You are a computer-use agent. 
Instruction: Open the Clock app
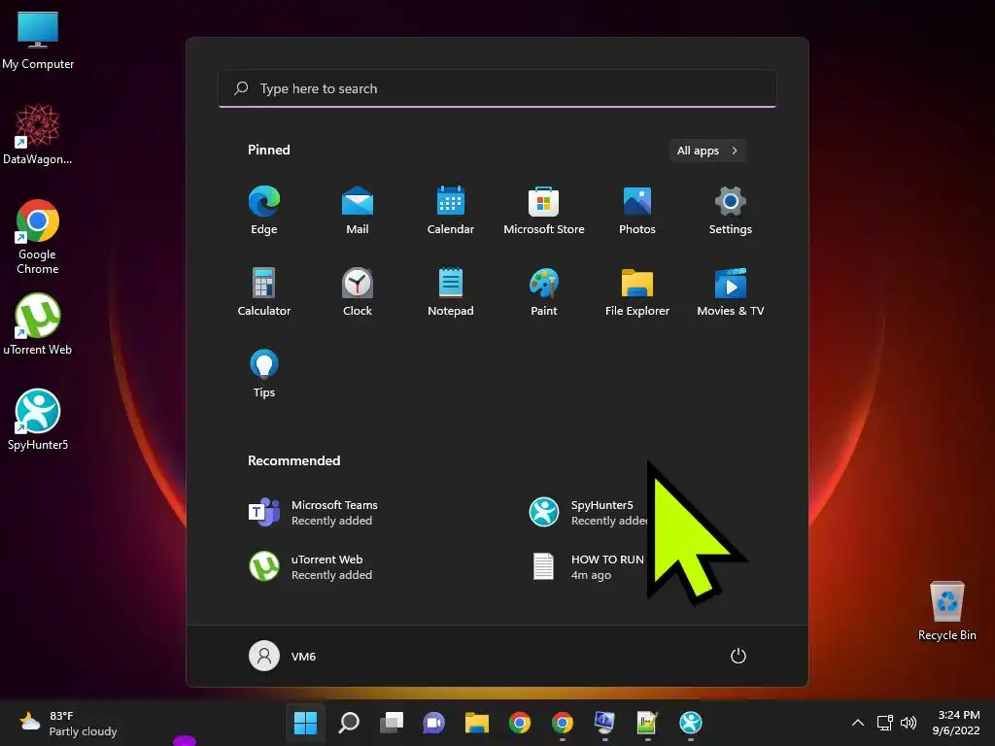pos(358,291)
